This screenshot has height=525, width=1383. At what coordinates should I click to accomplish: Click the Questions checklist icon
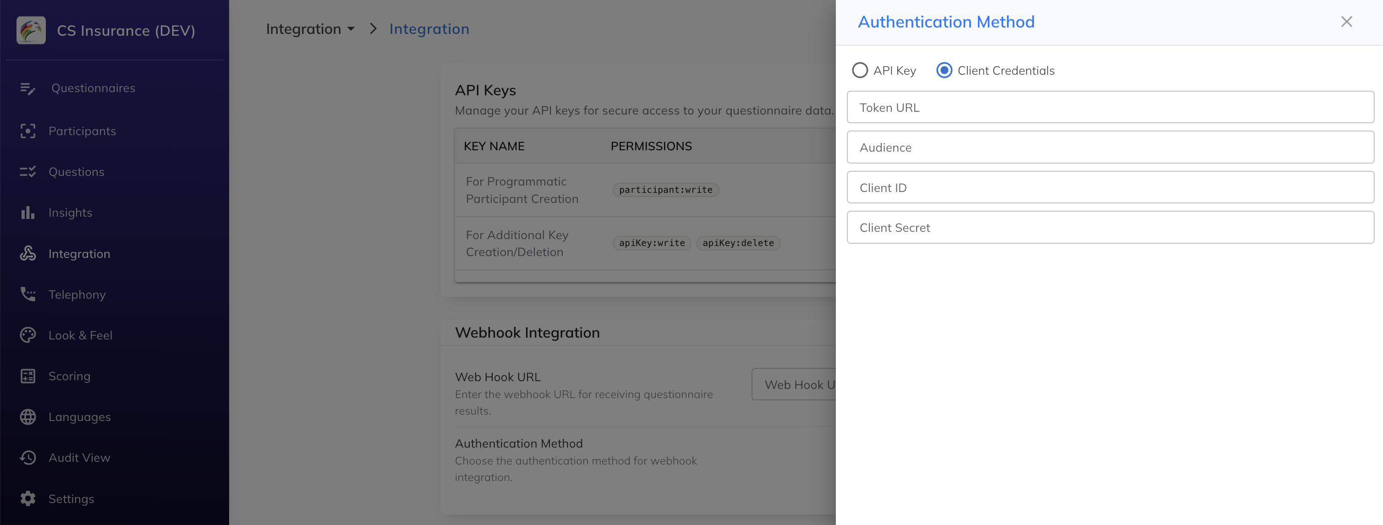point(27,172)
